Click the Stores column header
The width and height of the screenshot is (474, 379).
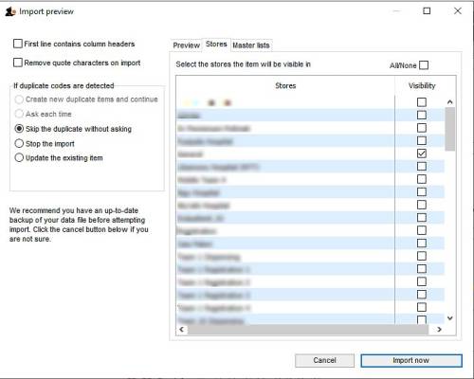(285, 85)
